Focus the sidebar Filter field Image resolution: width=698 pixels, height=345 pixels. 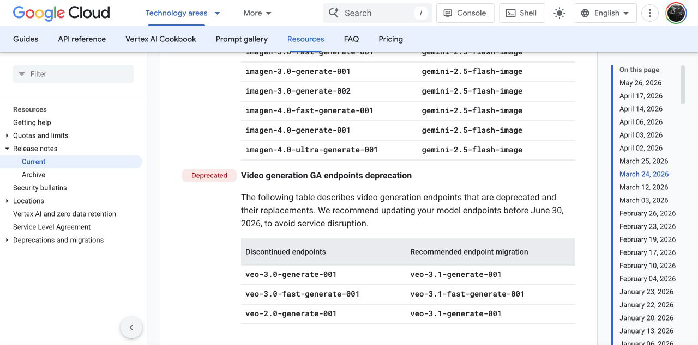point(73,74)
